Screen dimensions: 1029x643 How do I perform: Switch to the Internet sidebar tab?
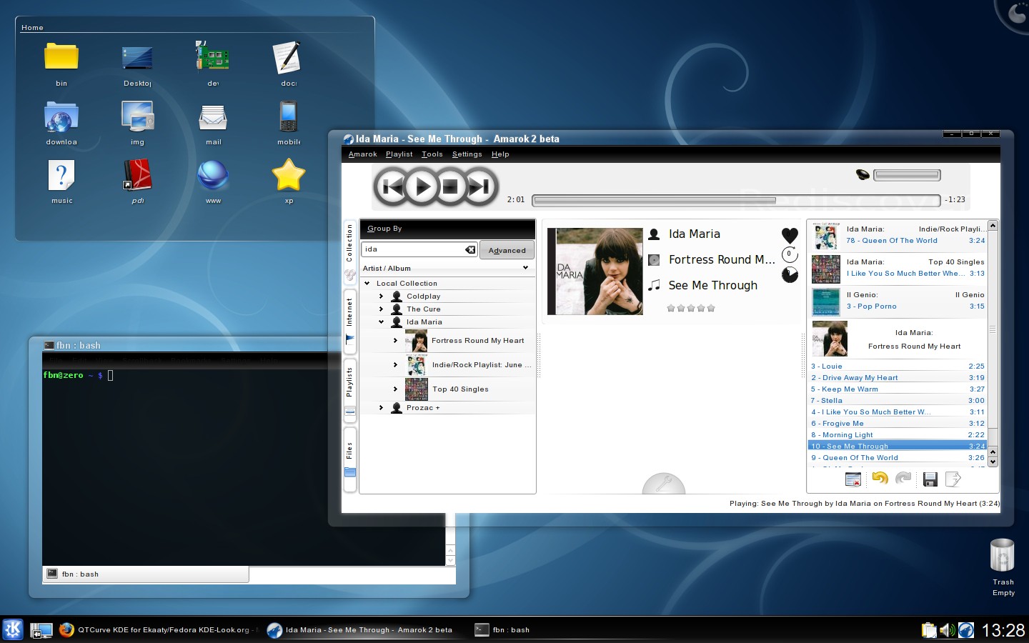(x=349, y=321)
